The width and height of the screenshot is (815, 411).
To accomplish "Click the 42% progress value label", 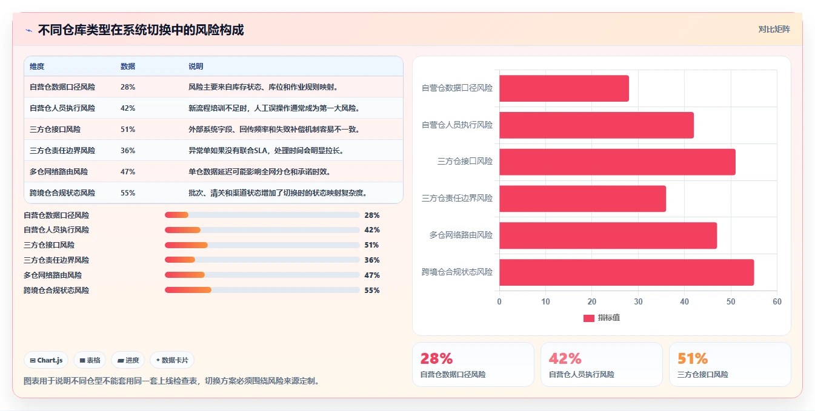I will pyautogui.click(x=372, y=230).
